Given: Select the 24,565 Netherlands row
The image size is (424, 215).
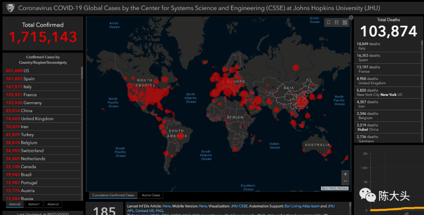Looking at the screenshot, I should click(x=42, y=159).
